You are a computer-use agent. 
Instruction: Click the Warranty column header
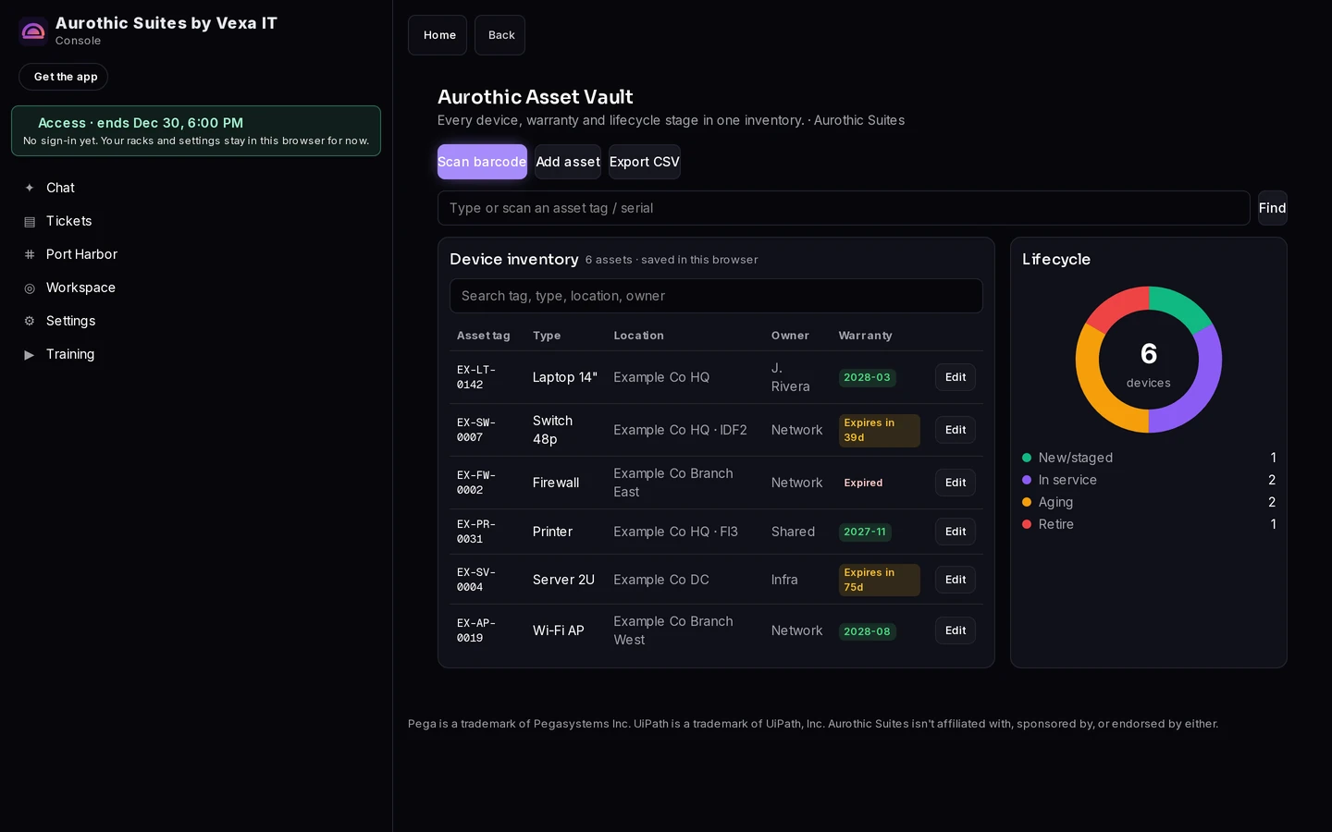click(866, 336)
